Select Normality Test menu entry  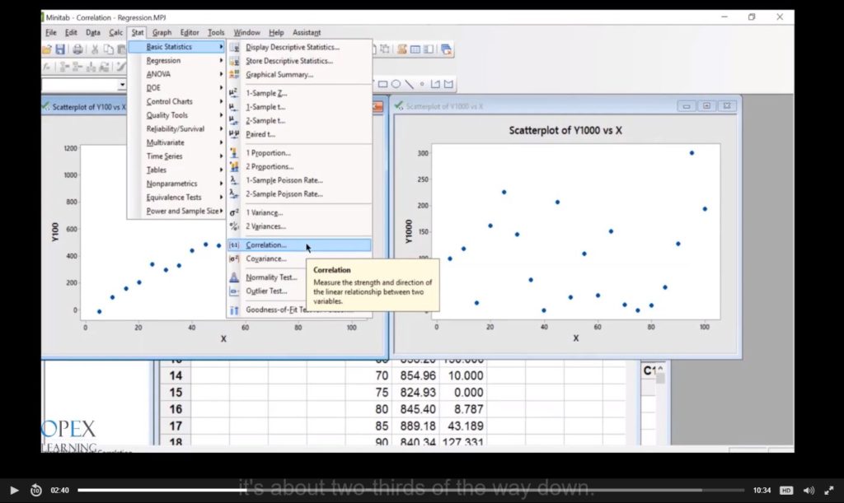271,277
